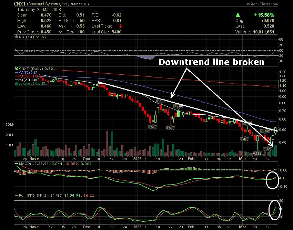Click the 0.450 price label on chart

(x=244, y=139)
